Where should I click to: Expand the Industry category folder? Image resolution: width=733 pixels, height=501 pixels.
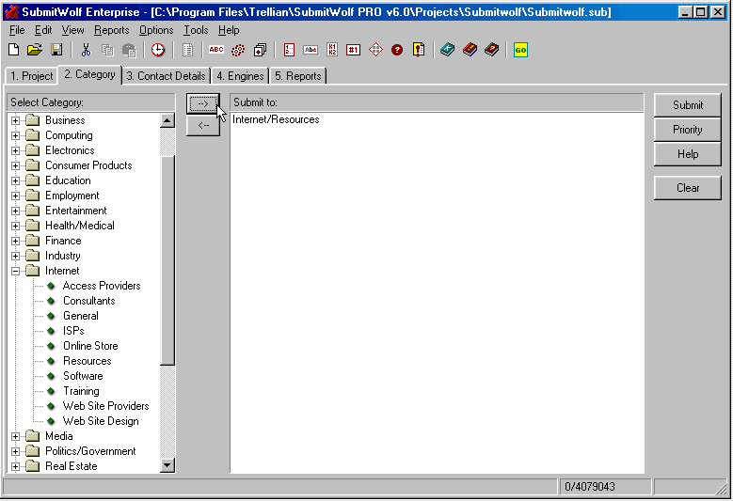pyautogui.click(x=15, y=256)
